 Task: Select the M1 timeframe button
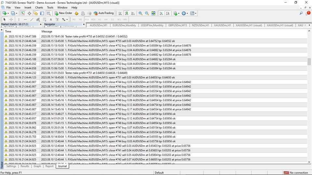74,19
